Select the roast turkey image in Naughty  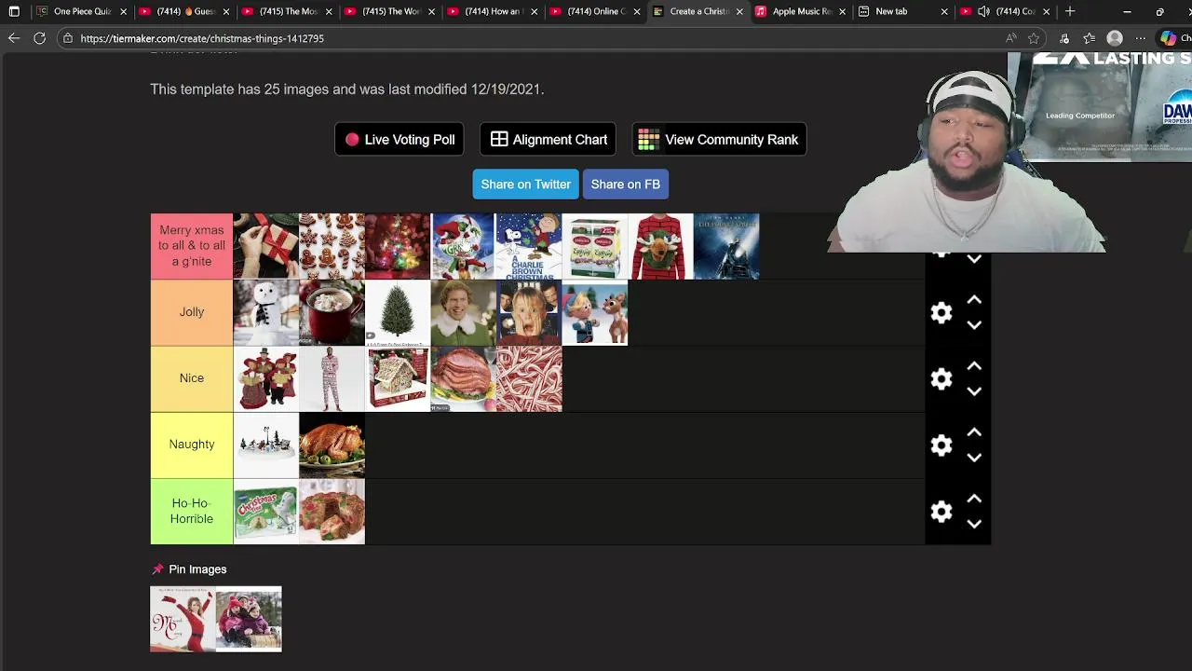pos(332,445)
